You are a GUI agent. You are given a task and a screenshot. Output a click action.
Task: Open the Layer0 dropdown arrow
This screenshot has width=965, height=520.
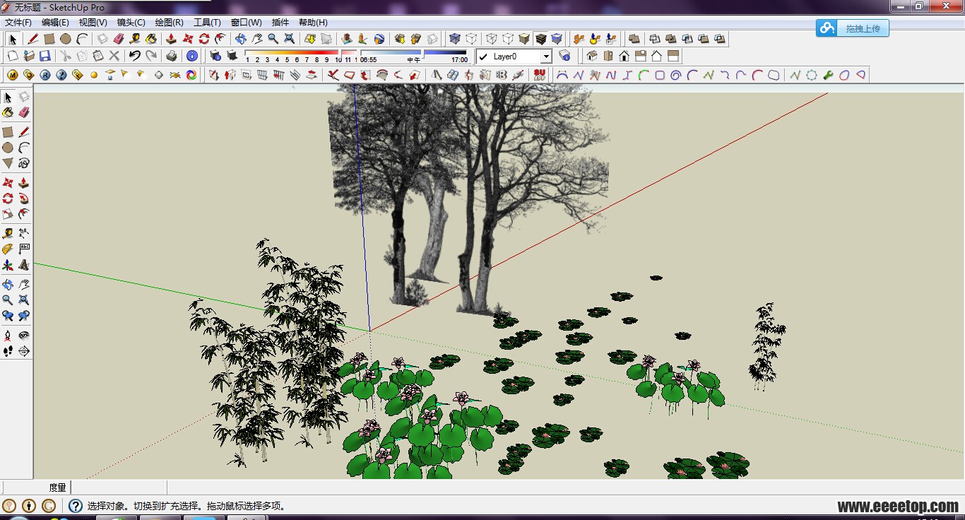point(546,56)
